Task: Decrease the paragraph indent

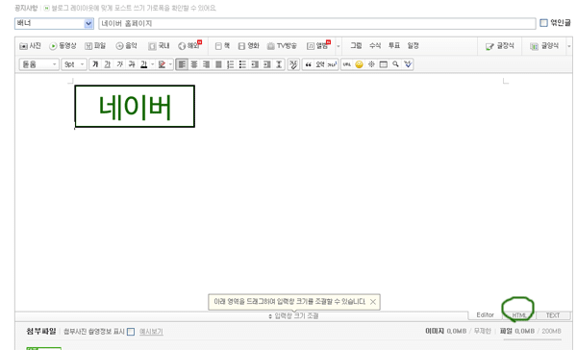Action: pyautogui.click(x=255, y=64)
